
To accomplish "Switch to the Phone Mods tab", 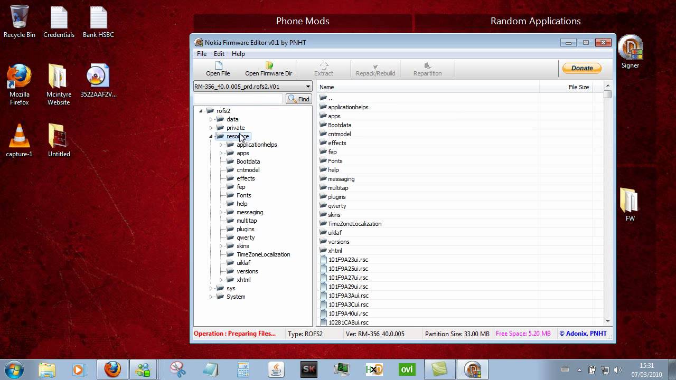I will pos(303,21).
